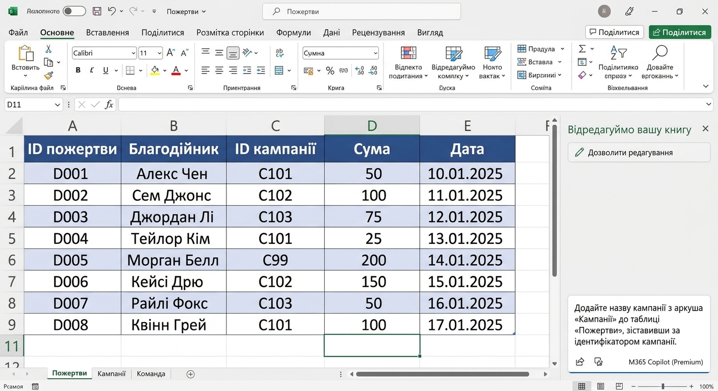718x391 pixels.
Task: Open the Calibri font name dropdown
Action: click(x=134, y=53)
